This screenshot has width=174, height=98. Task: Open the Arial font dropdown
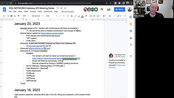(x=51, y=16)
